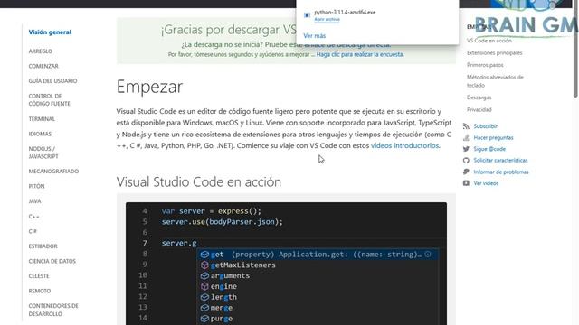Screen dimensions: 579x325
Task: Open the encuesta link in the banner
Action: (x=360, y=54)
